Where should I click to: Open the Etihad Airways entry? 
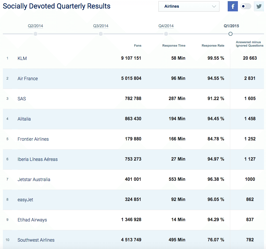point(32,220)
